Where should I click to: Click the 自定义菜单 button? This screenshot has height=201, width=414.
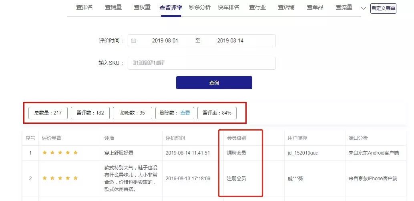pos(384,8)
